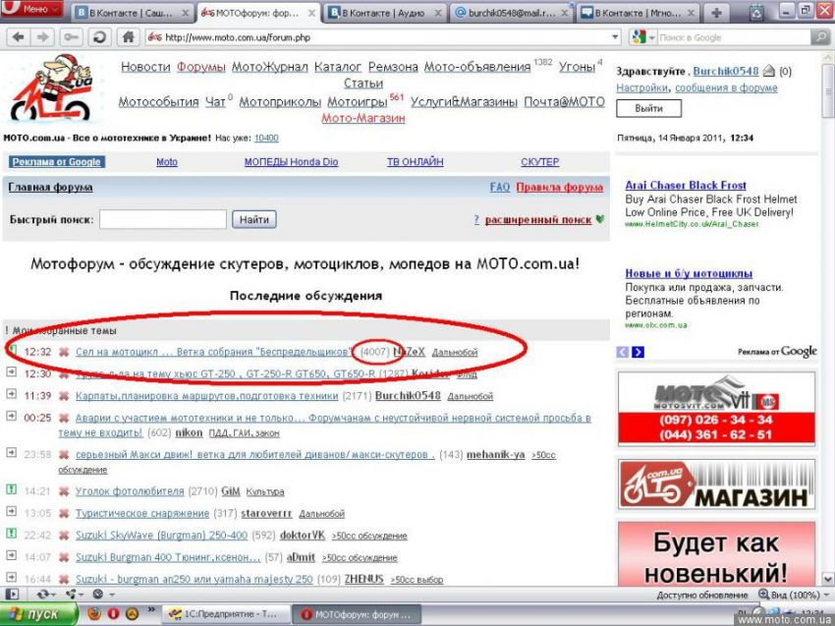The height and width of the screenshot is (626, 835).
Task: Open 'Мото-объявления' navigation link
Action: (x=477, y=67)
